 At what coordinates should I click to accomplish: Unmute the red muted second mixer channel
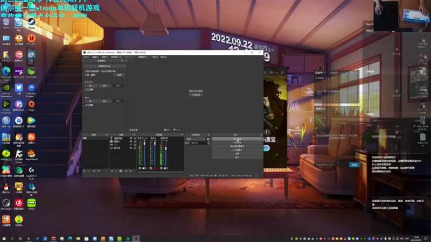(x=155, y=168)
